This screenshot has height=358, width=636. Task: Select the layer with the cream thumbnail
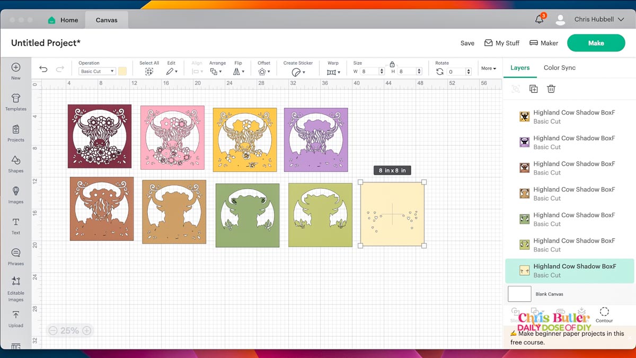point(569,270)
